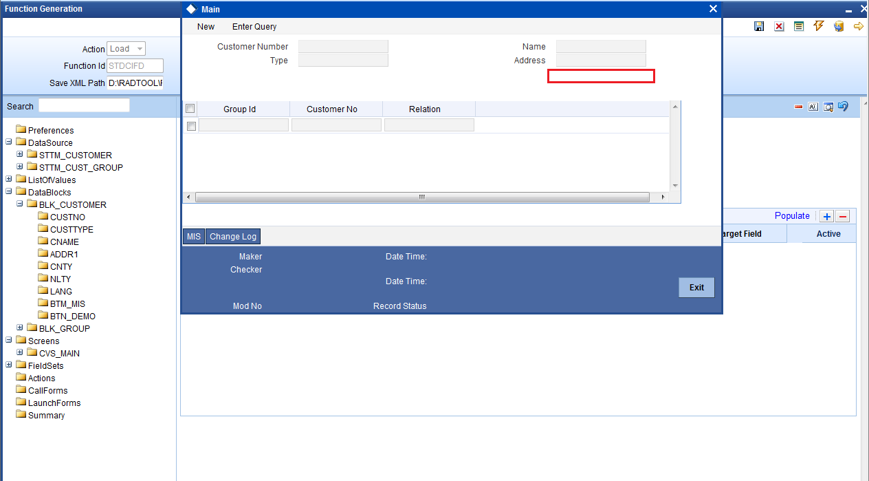This screenshot has width=869, height=481.
Task: Select CNAME in the tree
Action: pos(65,242)
